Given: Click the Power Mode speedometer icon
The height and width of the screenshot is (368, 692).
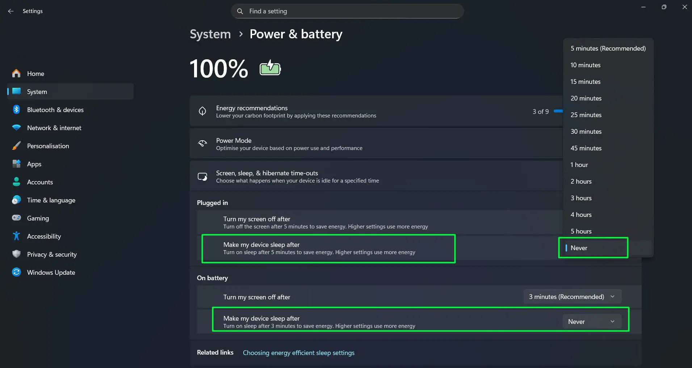Looking at the screenshot, I should [x=203, y=143].
